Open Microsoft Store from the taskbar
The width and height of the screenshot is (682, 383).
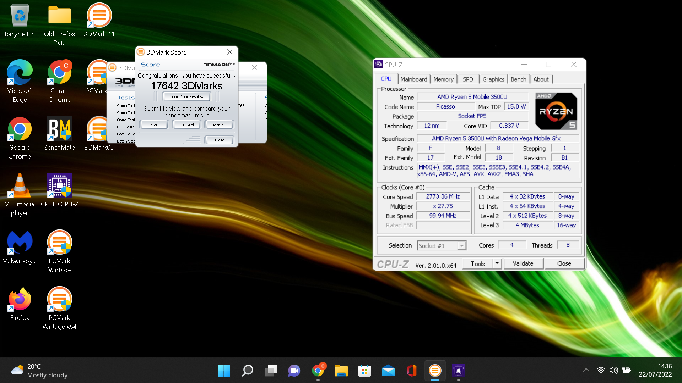tap(364, 371)
